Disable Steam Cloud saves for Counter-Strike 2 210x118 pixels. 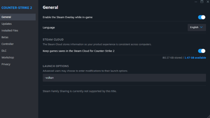[202, 51]
